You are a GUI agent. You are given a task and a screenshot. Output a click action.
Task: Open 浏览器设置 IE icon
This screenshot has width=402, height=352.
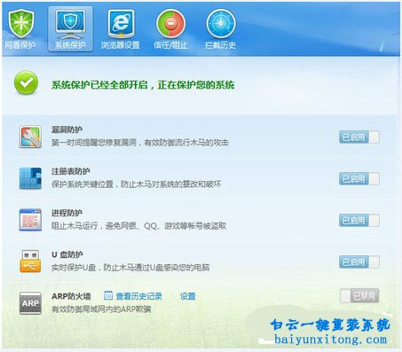click(x=121, y=24)
